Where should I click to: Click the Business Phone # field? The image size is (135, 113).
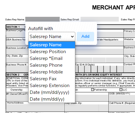tap(17, 69)
